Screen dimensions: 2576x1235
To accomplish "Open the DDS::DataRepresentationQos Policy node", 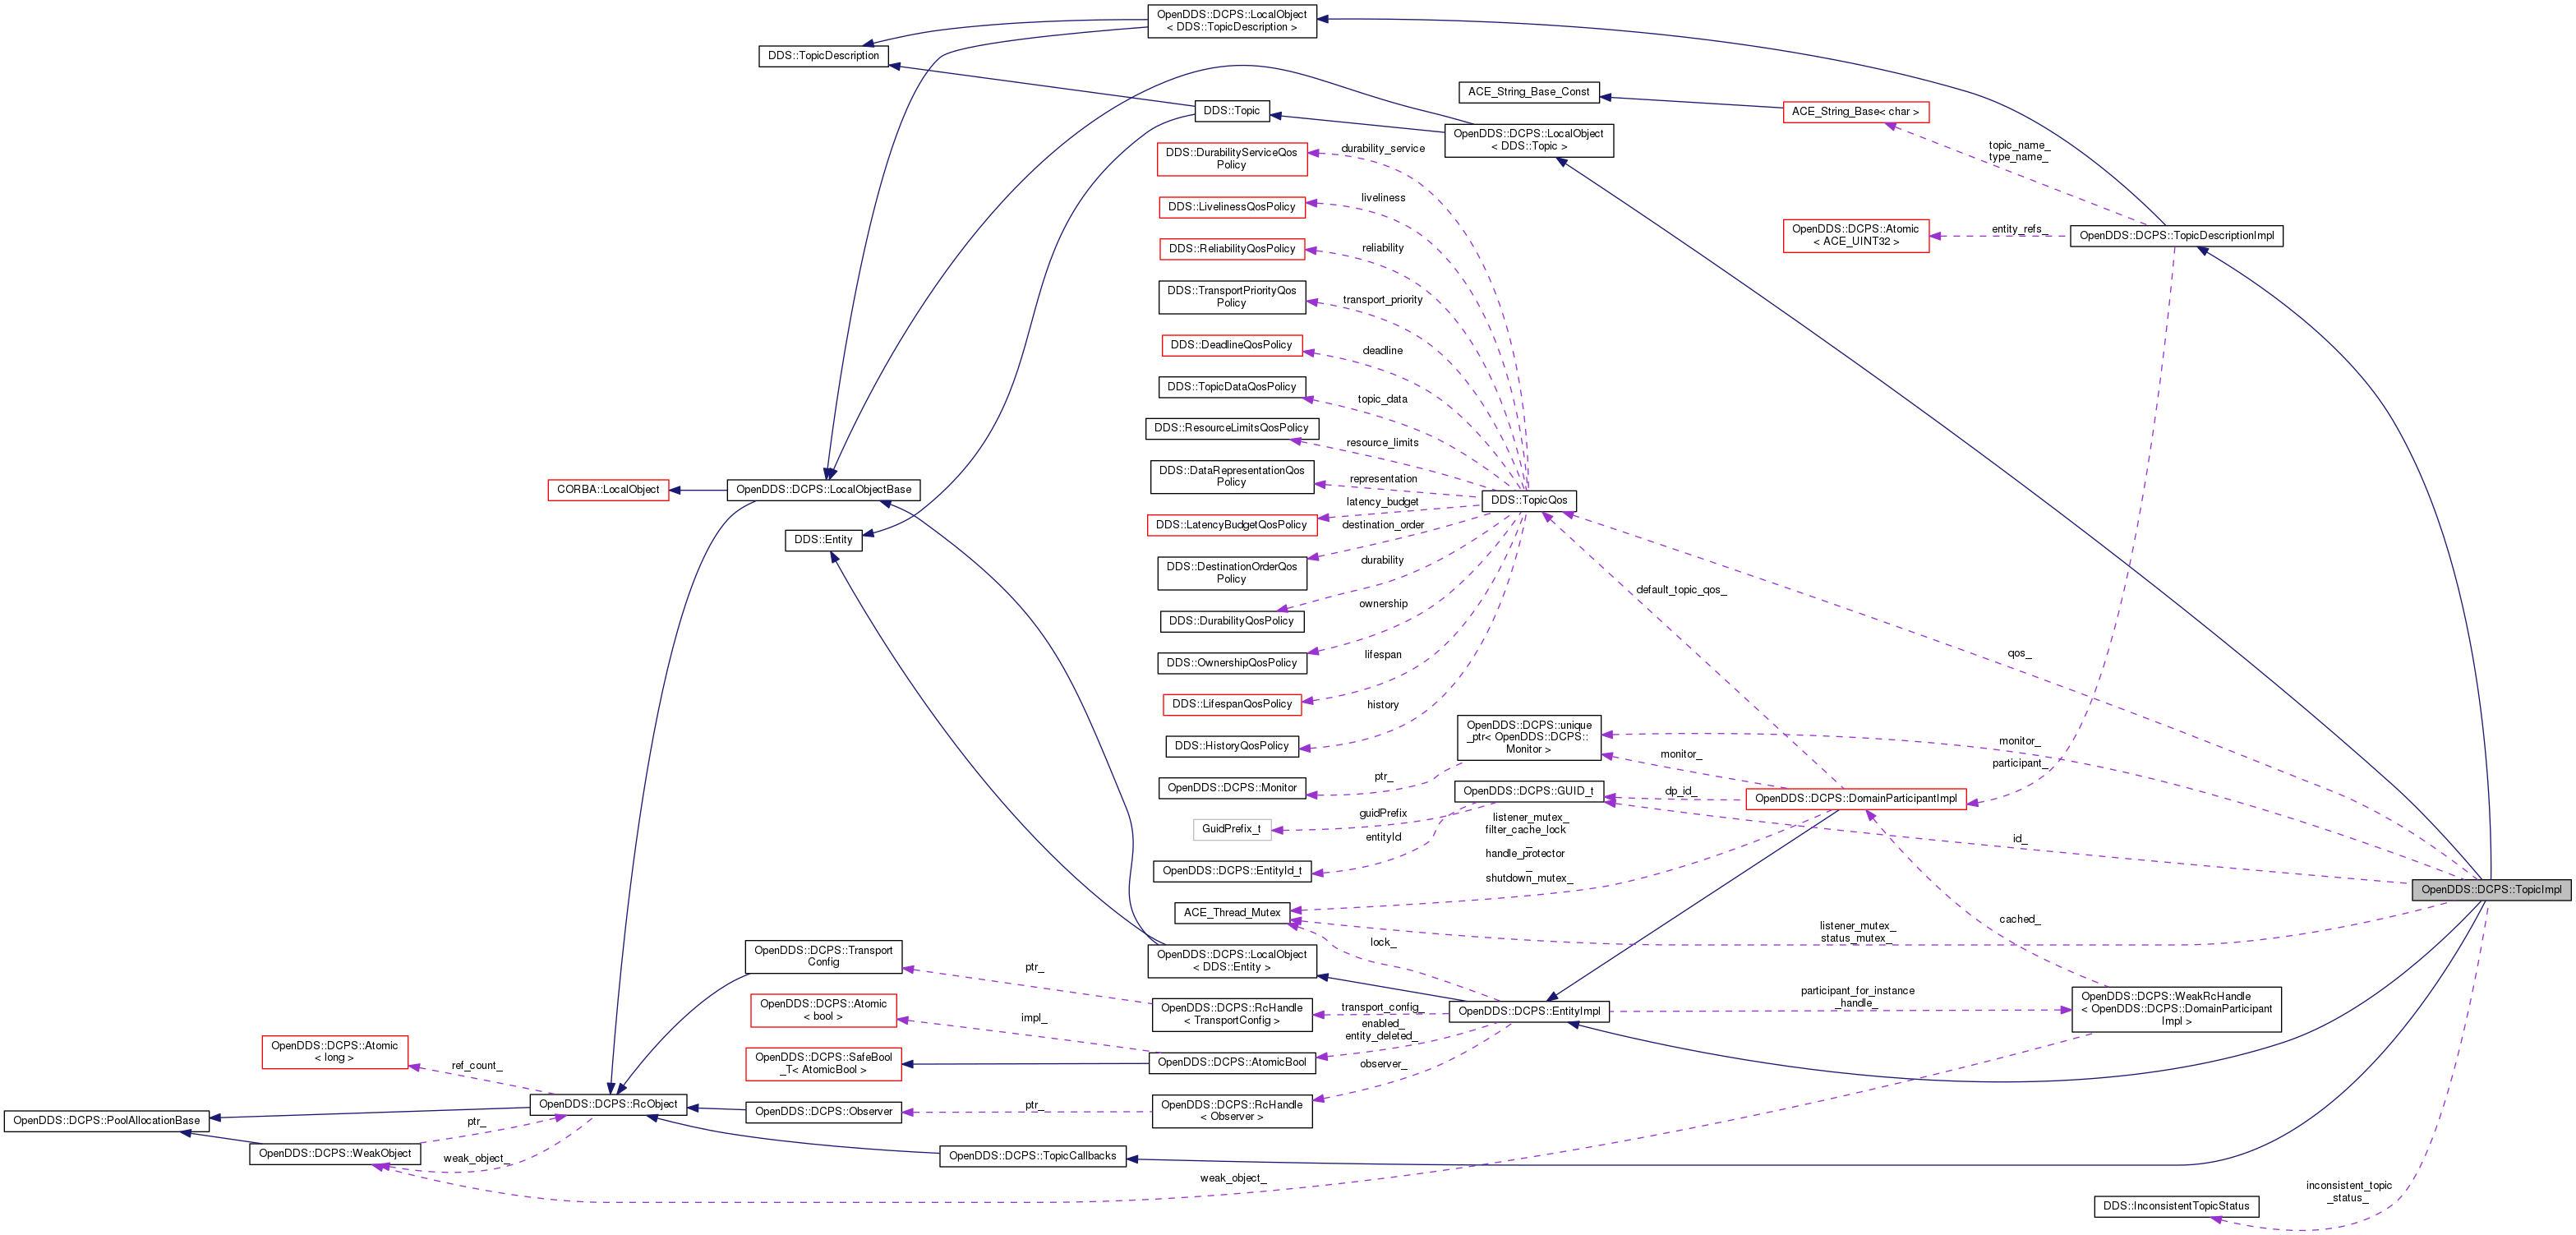I will [1231, 477].
